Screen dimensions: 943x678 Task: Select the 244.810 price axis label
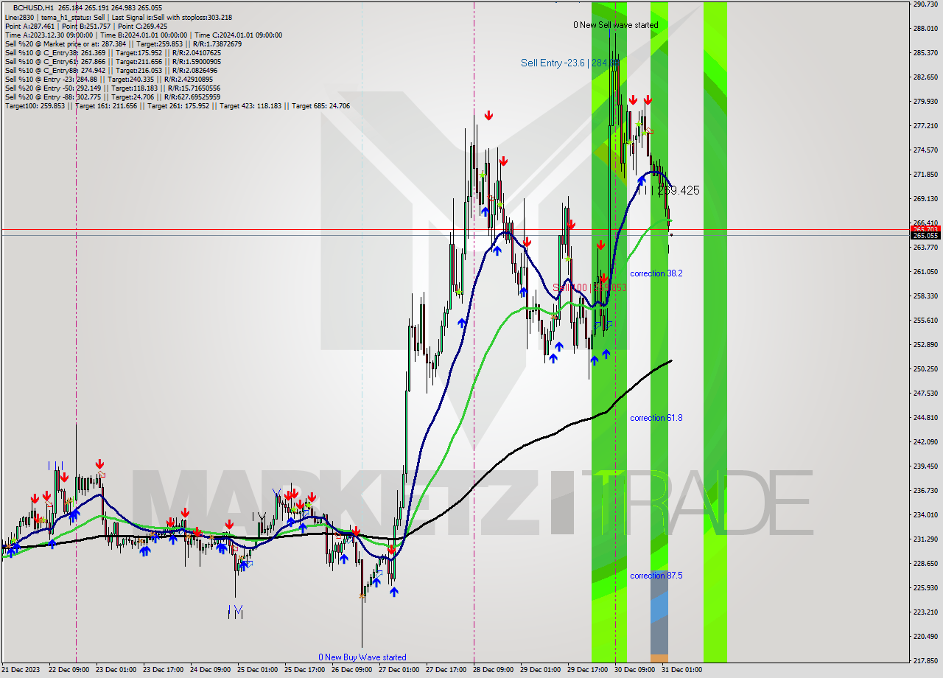click(x=925, y=417)
